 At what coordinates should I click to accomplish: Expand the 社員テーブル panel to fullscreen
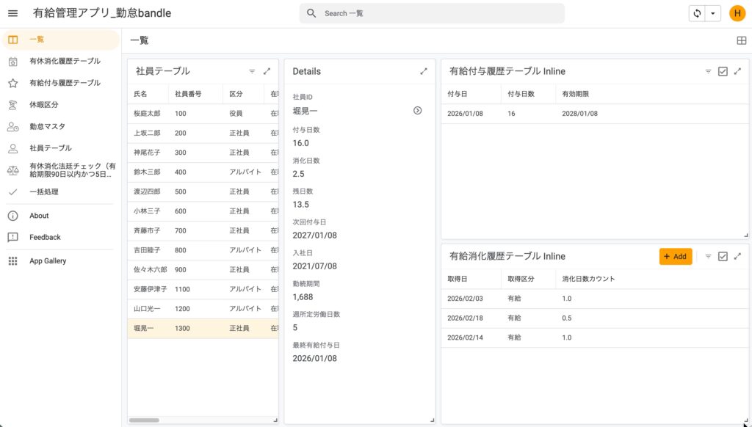click(267, 71)
